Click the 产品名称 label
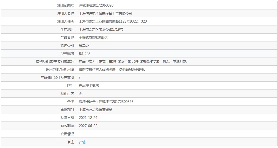This screenshot has height=148, width=278. coord(67,38)
